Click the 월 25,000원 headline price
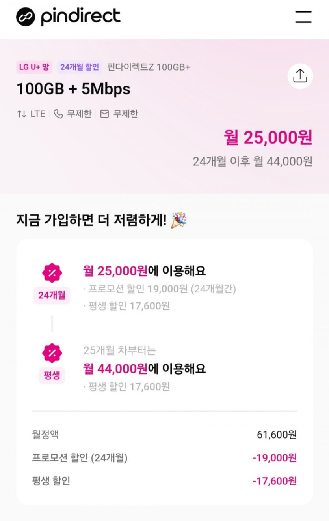Image resolution: width=329 pixels, height=521 pixels. [268, 137]
